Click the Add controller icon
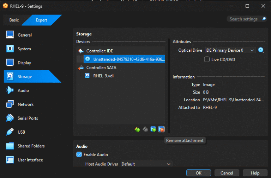Image resolution: width=271 pixels, height=178 pixels. [137, 129]
